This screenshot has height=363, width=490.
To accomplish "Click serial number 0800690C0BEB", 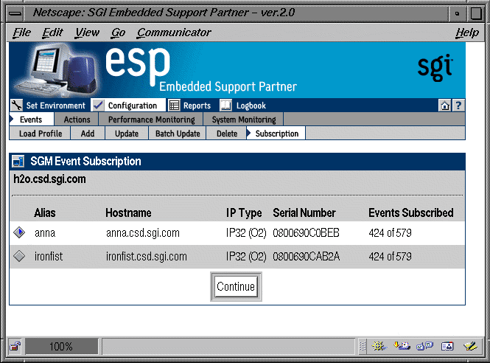I will coord(306,233).
